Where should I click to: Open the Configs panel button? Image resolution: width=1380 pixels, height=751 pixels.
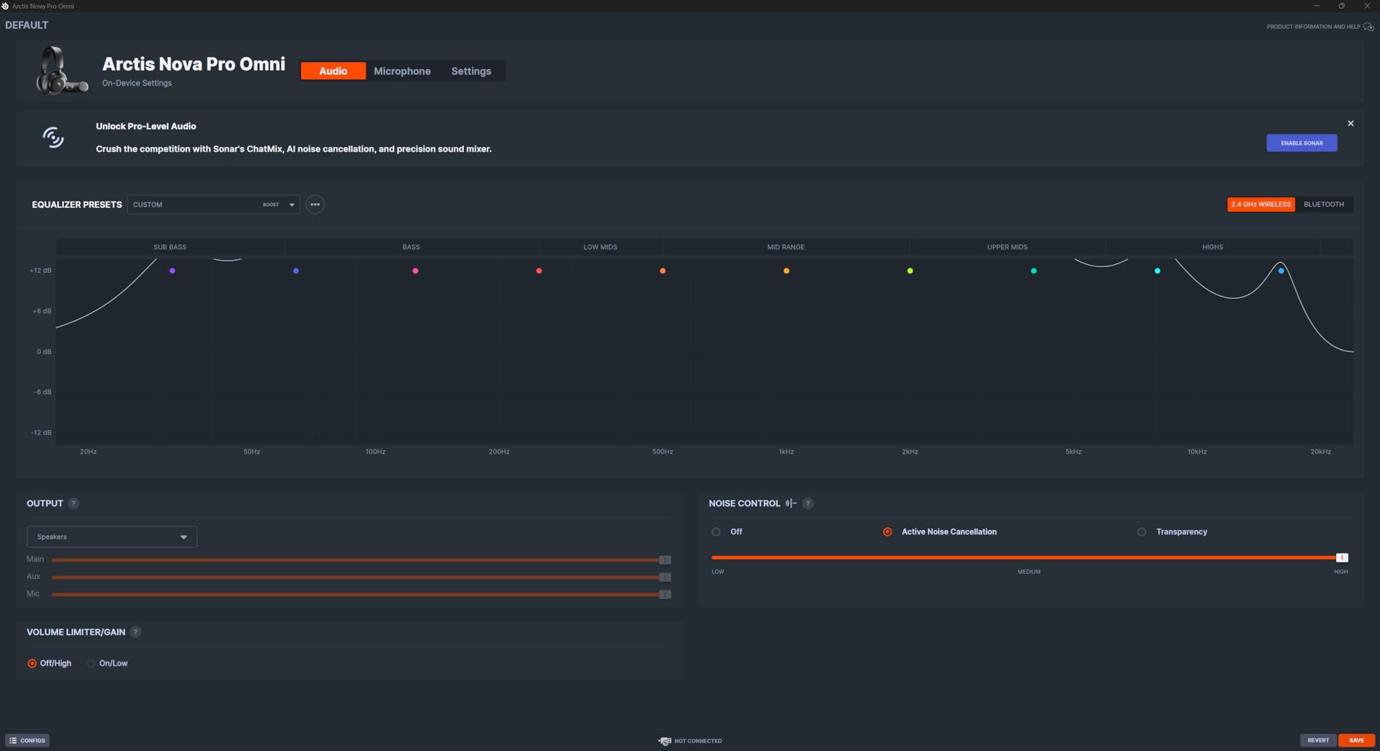pos(27,740)
